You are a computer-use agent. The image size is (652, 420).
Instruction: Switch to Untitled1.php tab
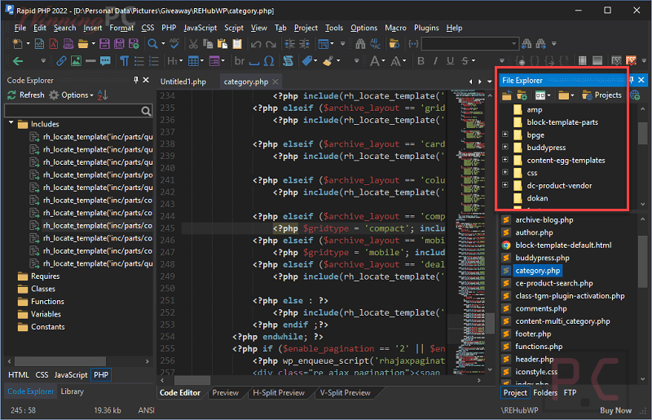pyautogui.click(x=183, y=82)
